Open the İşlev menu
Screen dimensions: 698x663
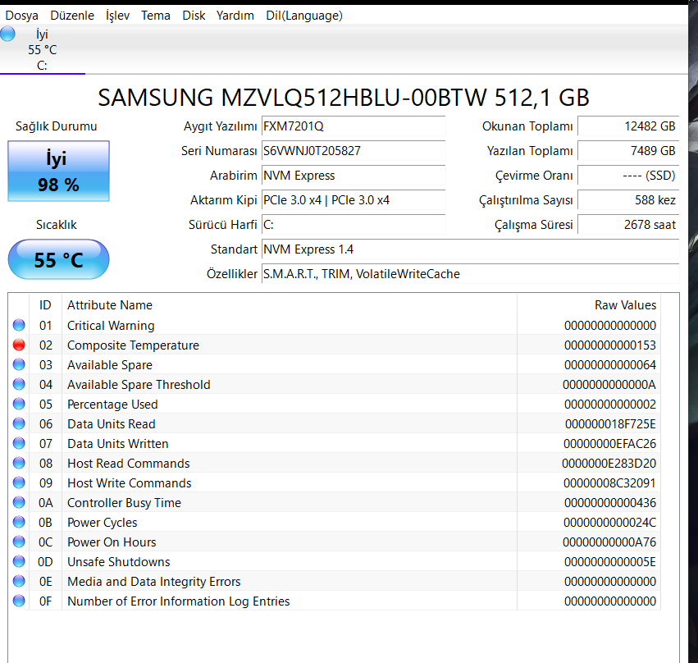click(x=117, y=16)
